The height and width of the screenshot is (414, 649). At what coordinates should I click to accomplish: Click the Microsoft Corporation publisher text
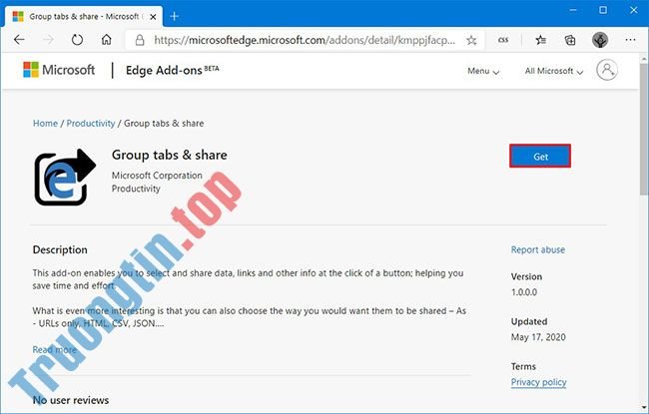tap(157, 176)
